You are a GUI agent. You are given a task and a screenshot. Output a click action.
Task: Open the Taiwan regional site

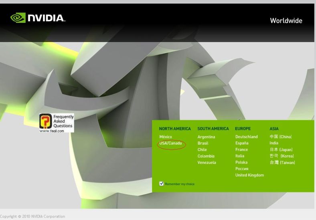tap(282, 162)
